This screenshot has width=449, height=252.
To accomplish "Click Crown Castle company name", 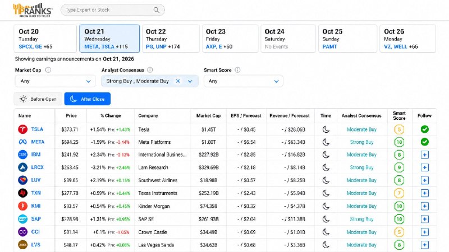I will (152, 232).
